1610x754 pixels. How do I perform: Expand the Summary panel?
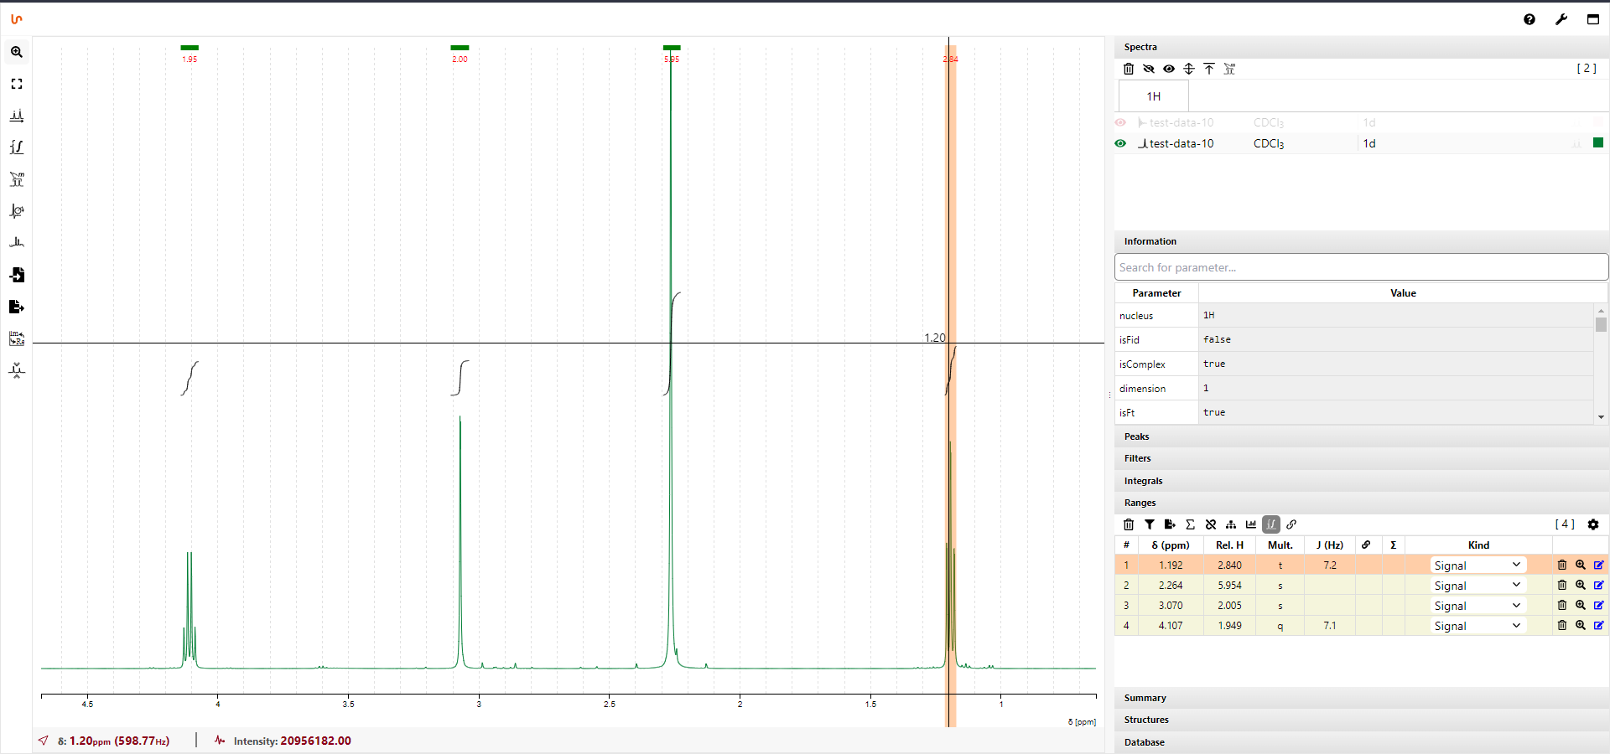pos(1362,698)
